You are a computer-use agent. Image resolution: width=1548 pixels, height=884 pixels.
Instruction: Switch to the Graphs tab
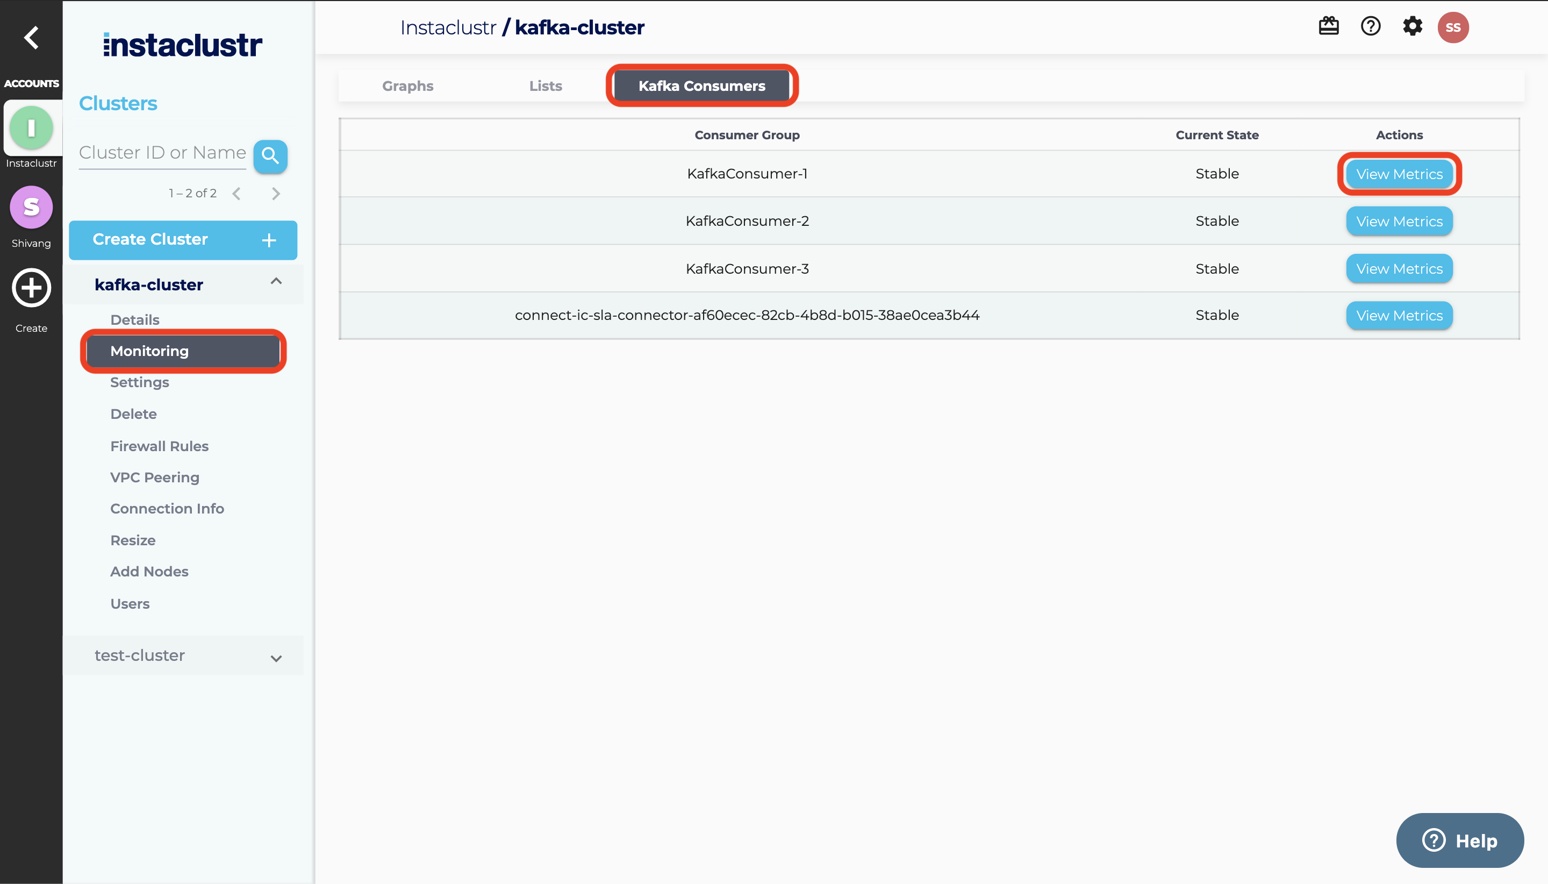click(407, 86)
